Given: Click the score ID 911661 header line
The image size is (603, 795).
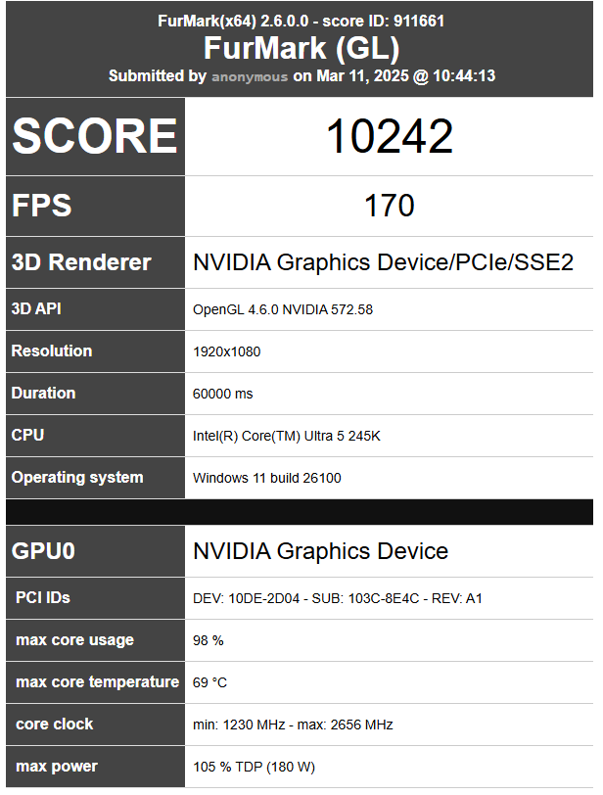Looking at the screenshot, I should [301, 21].
